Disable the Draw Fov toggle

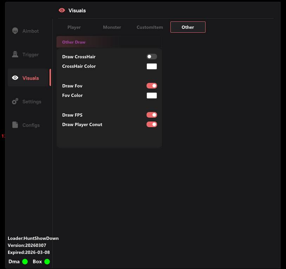click(x=152, y=86)
